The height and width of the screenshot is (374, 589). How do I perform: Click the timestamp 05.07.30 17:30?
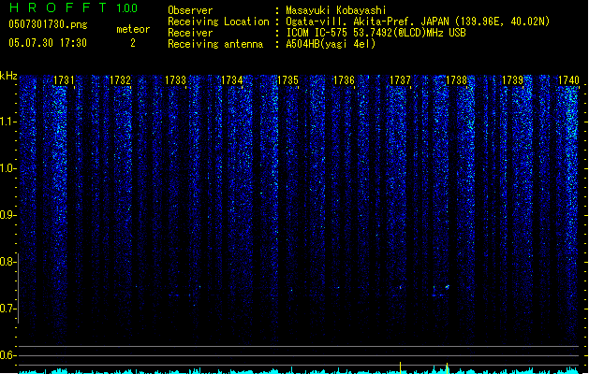coord(48,43)
